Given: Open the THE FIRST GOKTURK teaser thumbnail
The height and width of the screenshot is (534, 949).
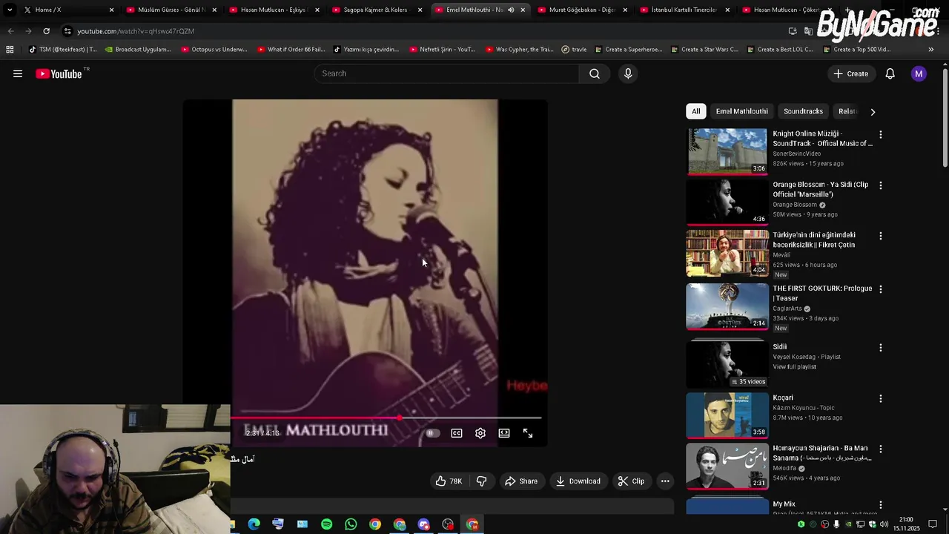Looking at the screenshot, I should click(x=727, y=306).
